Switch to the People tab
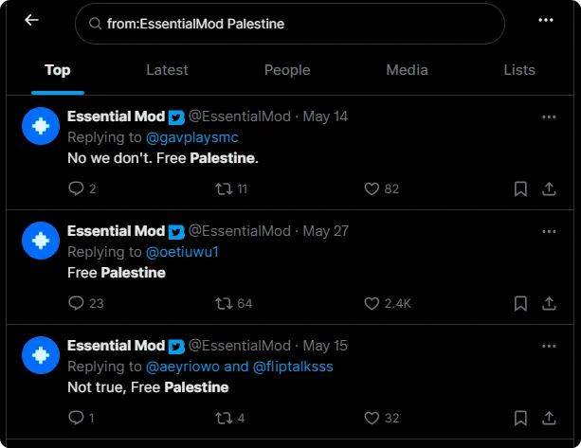Image resolution: width=581 pixels, height=448 pixels. coord(287,70)
